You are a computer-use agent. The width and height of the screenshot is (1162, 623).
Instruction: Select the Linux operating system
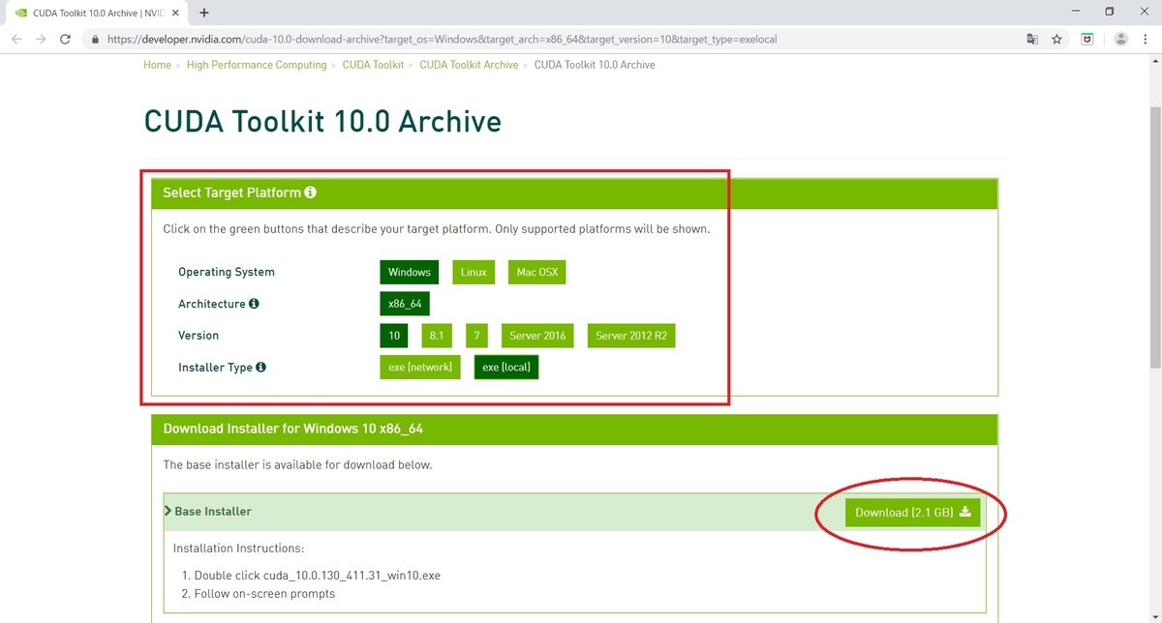click(x=474, y=272)
